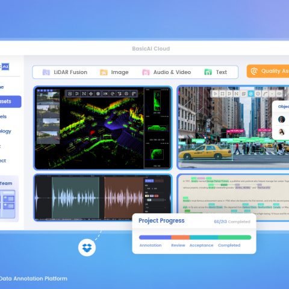This screenshot has width=289, height=289.
Task: Select the pointer tool in the image toolbar
Action: click(215, 94)
